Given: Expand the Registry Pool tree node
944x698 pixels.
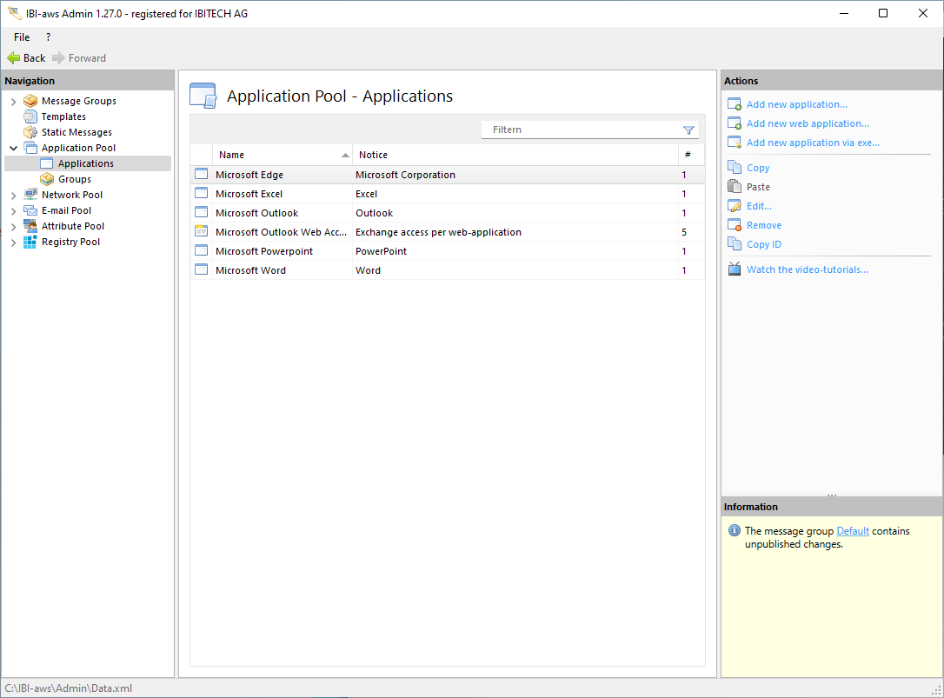Looking at the screenshot, I should click(13, 243).
